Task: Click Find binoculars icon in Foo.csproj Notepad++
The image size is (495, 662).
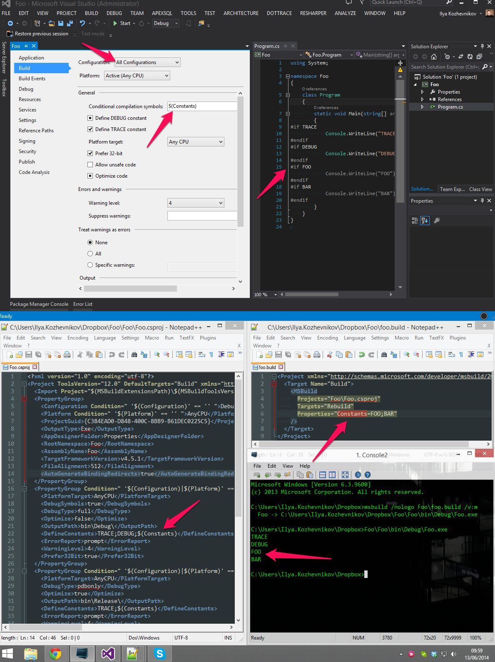Action: click(134, 355)
